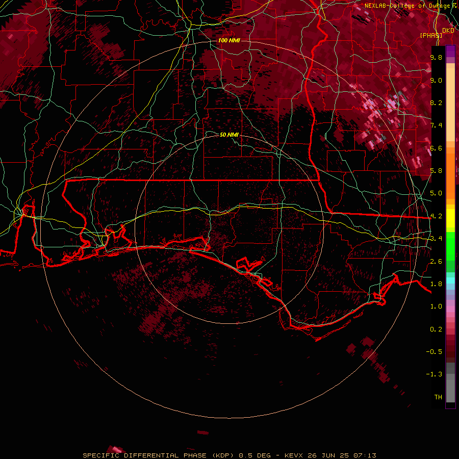Click the TH threshold label on scale
Screen dimensions: 459x459
[438, 397]
